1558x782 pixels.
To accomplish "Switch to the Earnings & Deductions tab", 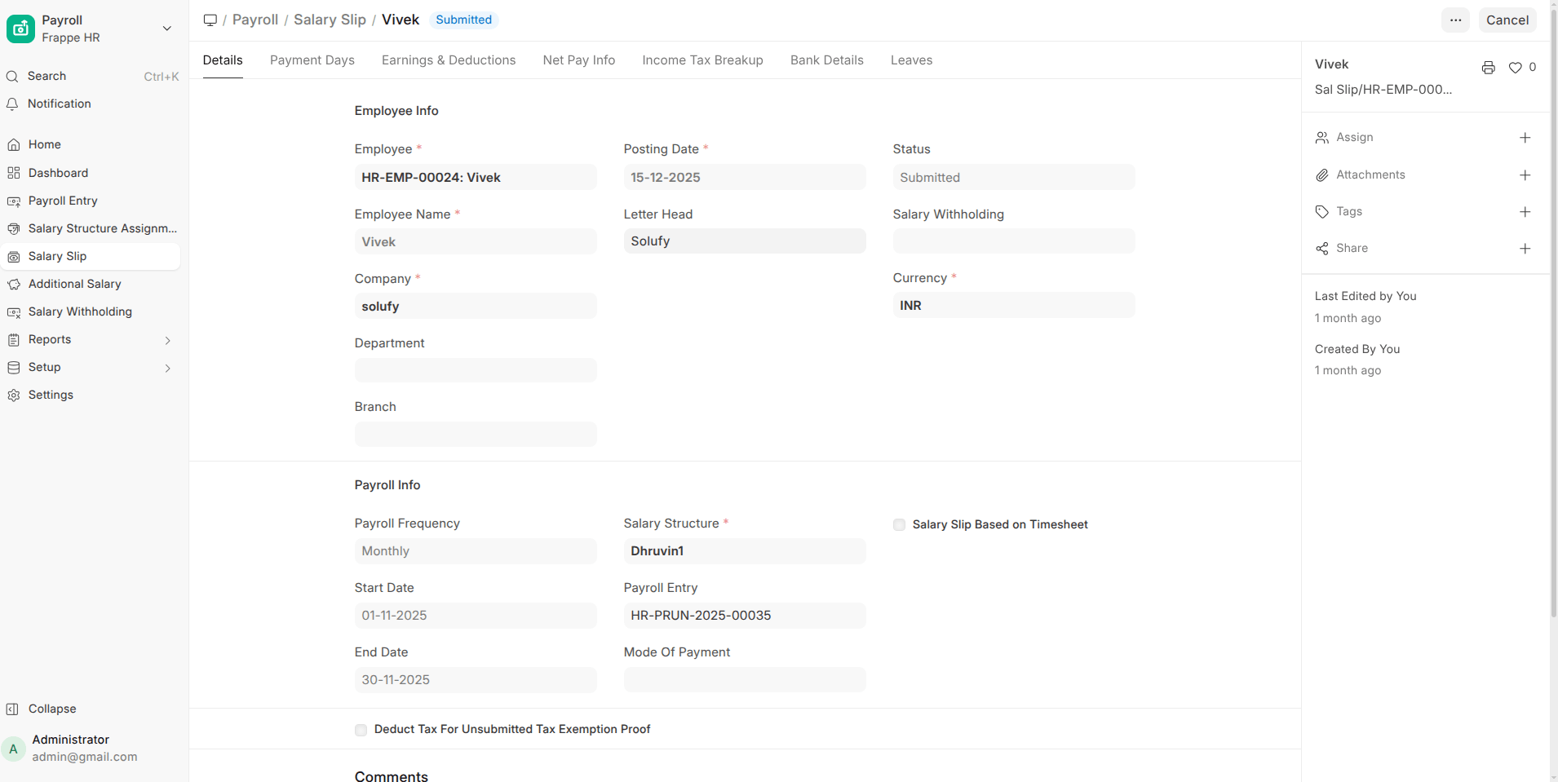I will pyautogui.click(x=448, y=60).
